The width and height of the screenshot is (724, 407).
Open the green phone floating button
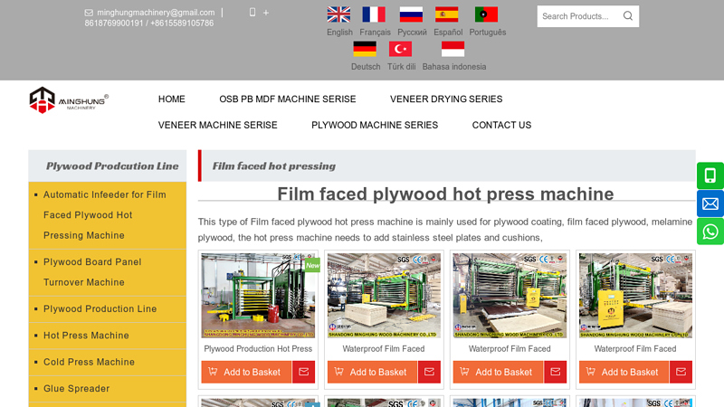pos(710,175)
